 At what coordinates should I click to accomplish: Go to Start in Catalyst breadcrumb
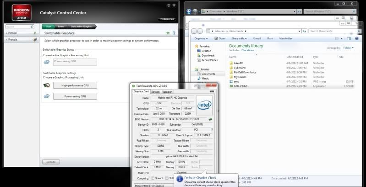pyautogui.click(x=49, y=27)
